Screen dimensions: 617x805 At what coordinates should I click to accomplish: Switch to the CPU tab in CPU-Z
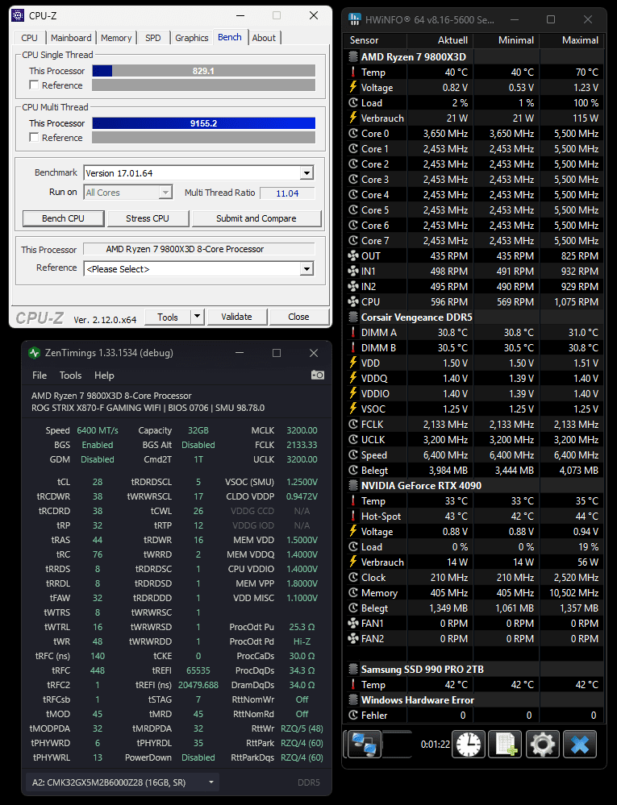[x=29, y=38]
